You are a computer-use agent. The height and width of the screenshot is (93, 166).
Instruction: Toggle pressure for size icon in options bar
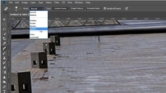126,9
